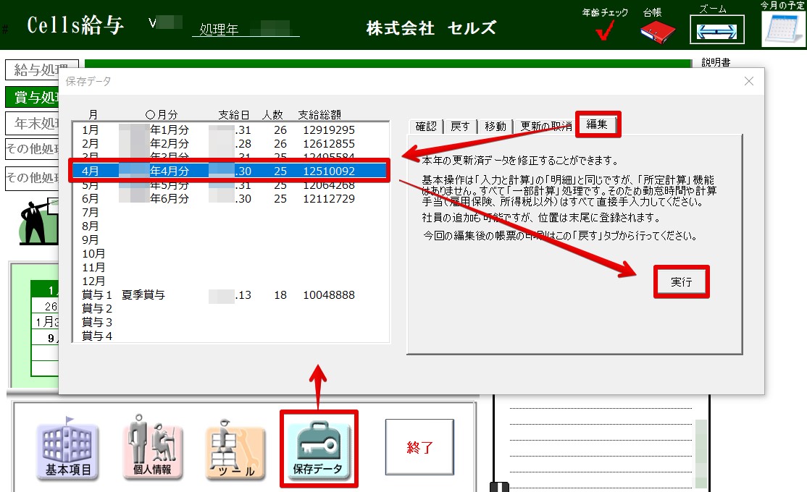Open the 台帳 red binder icon
Viewport: 807px width, 492px height.
click(x=657, y=30)
